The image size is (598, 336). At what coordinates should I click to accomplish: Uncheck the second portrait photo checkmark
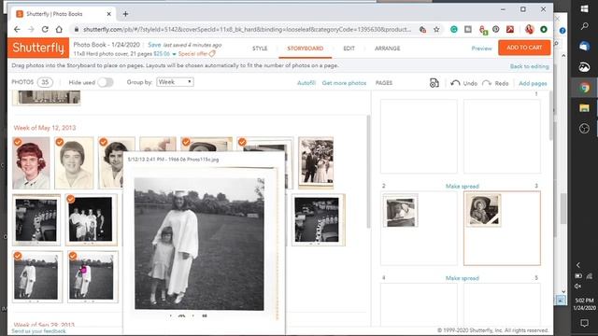point(60,142)
